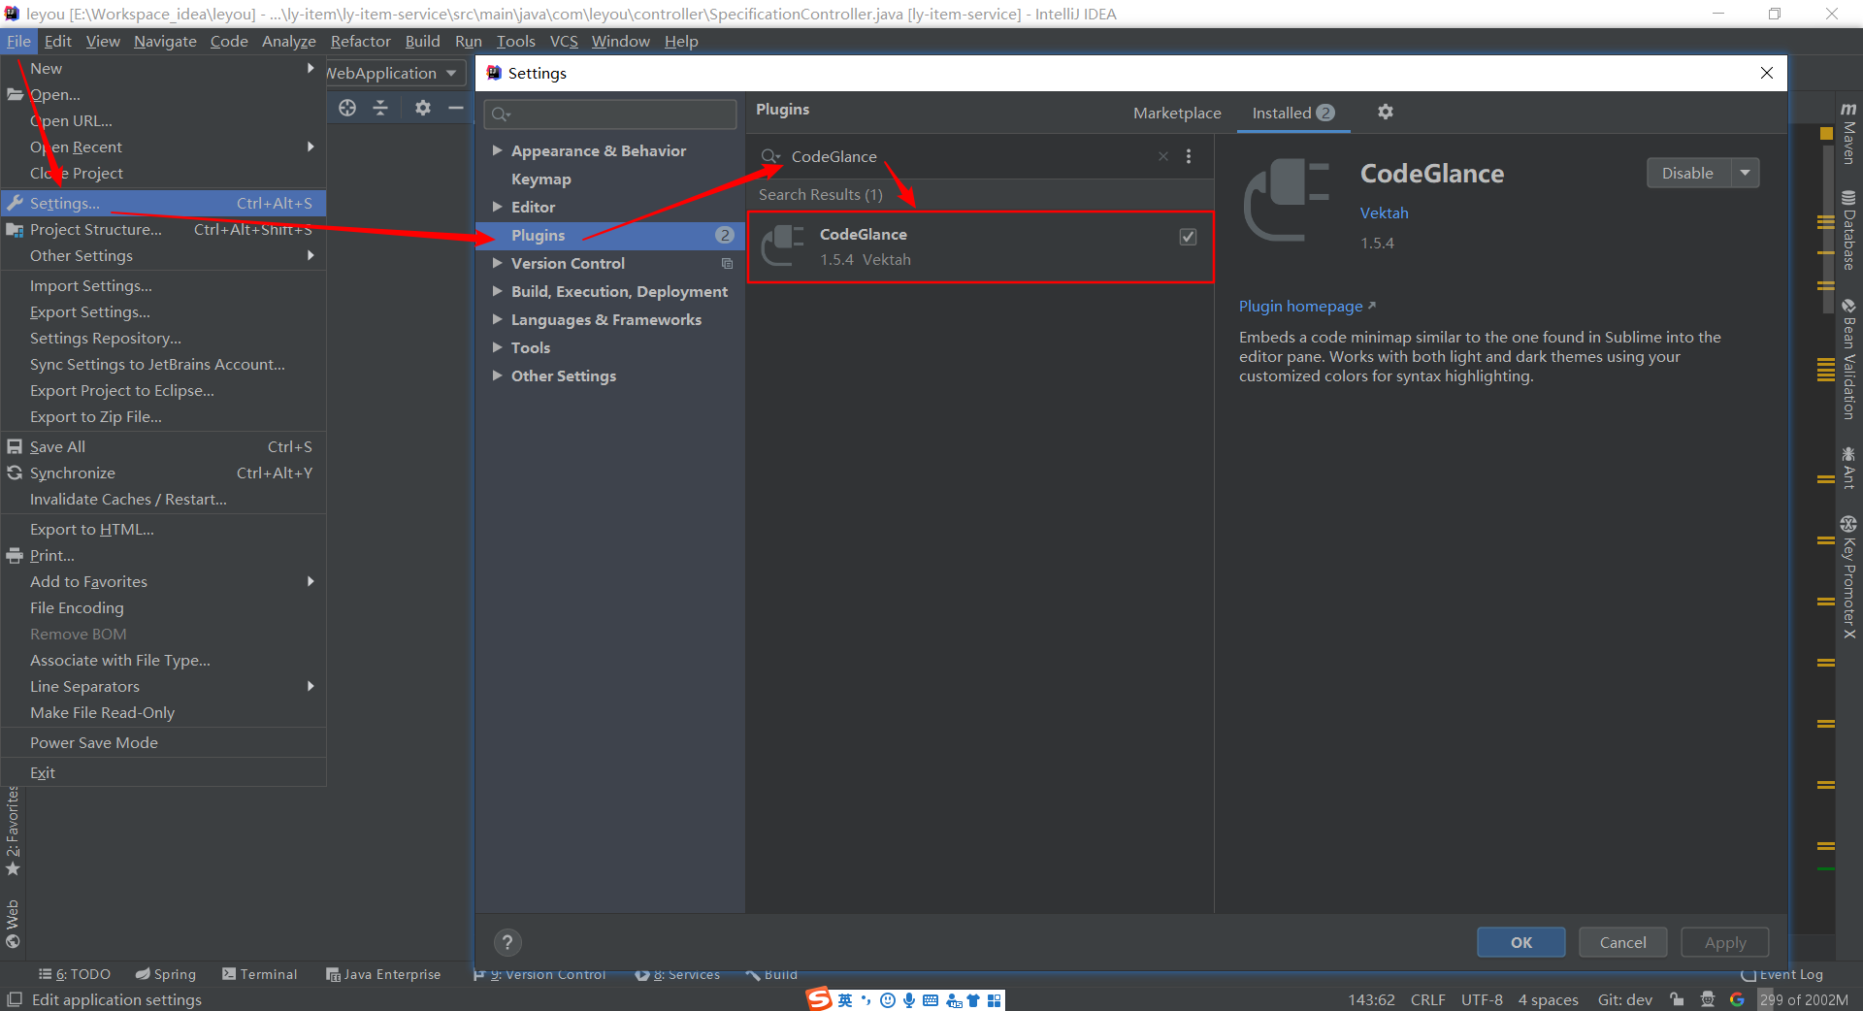
Task: Click the microphone icon in input method bar
Action: 909,1000
